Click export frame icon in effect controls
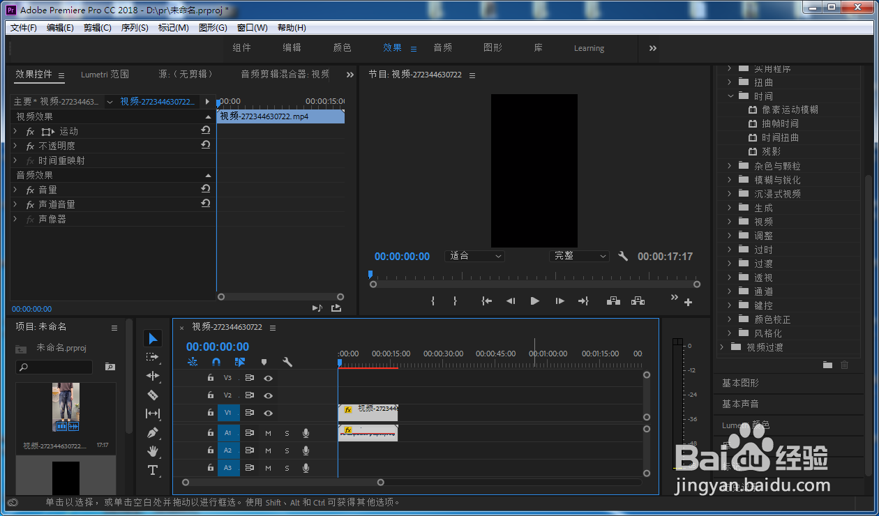879x516 pixels. point(336,308)
